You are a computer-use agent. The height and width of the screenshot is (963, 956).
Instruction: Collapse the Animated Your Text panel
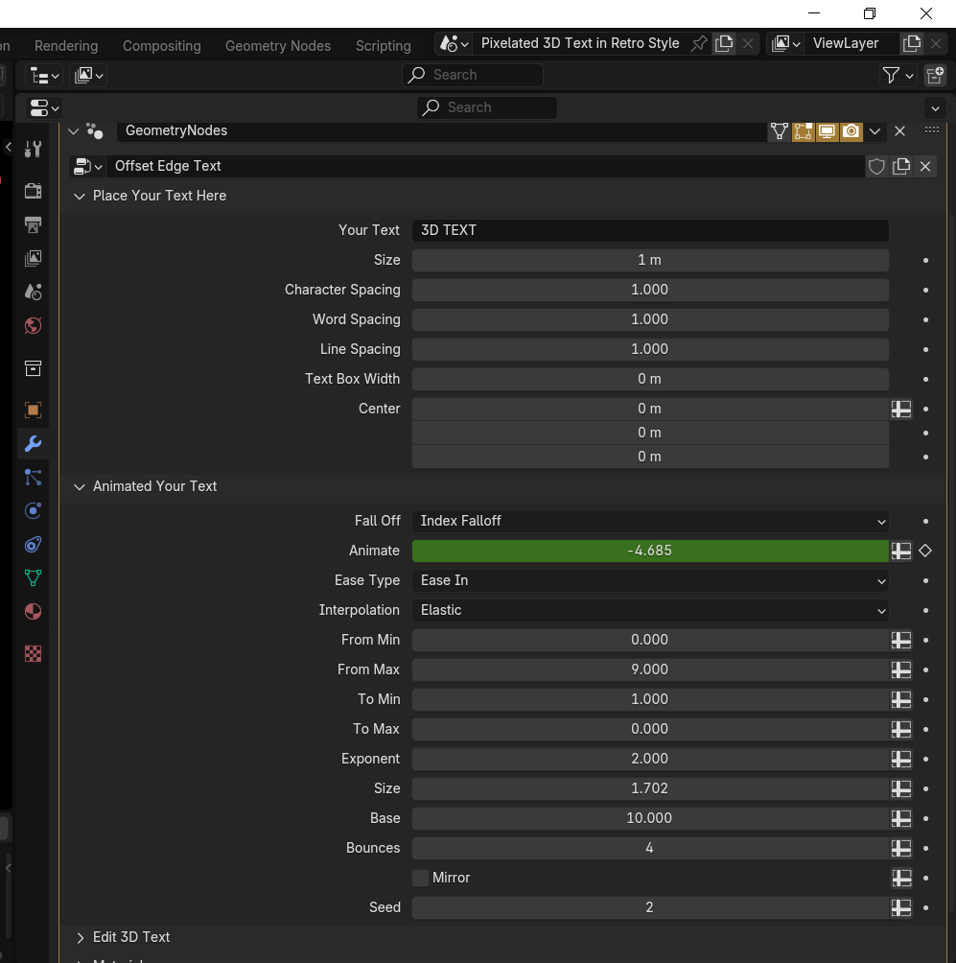[80, 486]
